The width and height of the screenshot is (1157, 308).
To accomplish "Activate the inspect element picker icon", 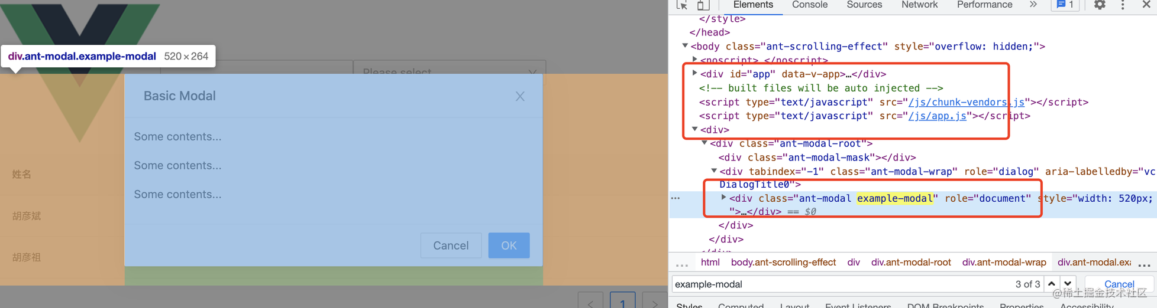I will 682,5.
